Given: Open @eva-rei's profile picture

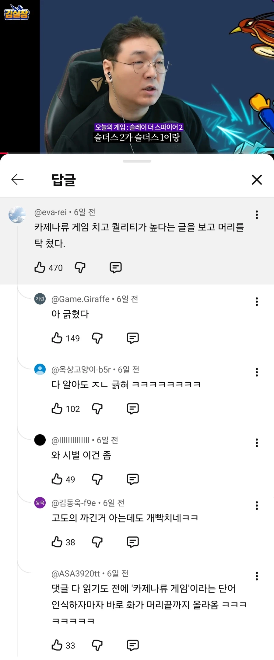Looking at the screenshot, I should 17,215.
